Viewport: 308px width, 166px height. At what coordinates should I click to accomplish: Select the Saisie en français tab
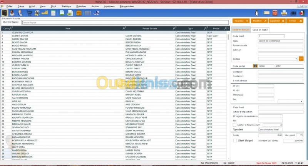tap(241, 30)
